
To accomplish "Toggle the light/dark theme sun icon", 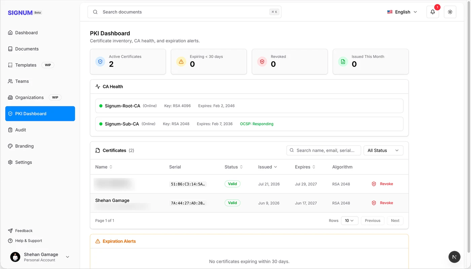I will tap(450, 12).
